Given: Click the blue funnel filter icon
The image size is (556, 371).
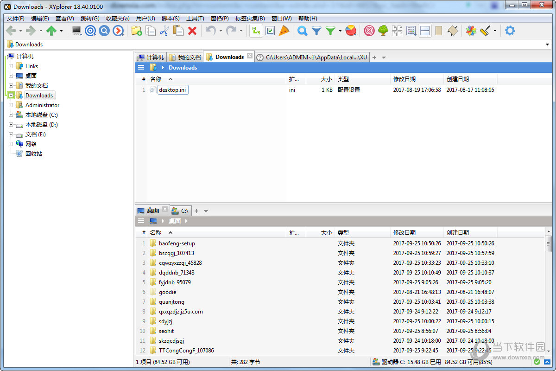Looking at the screenshot, I should pos(316,31).
